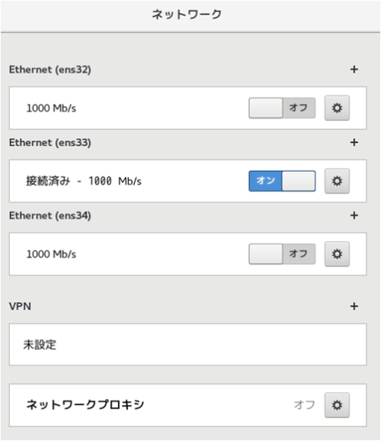The height and width of the screenshot is (441, 381).
Task: Add a VPN connection with plus icon
Action: coord(354,306)
